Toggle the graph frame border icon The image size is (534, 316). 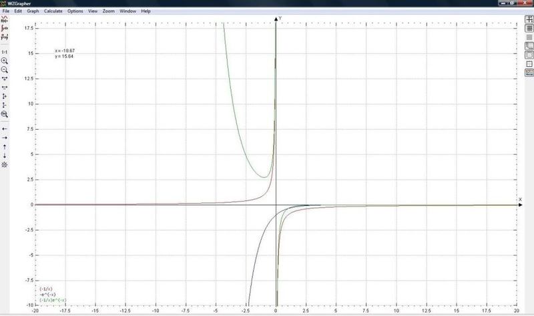point(529,63)
